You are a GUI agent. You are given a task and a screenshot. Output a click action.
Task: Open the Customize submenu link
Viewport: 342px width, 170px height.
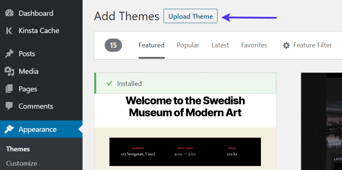[22, 163]
